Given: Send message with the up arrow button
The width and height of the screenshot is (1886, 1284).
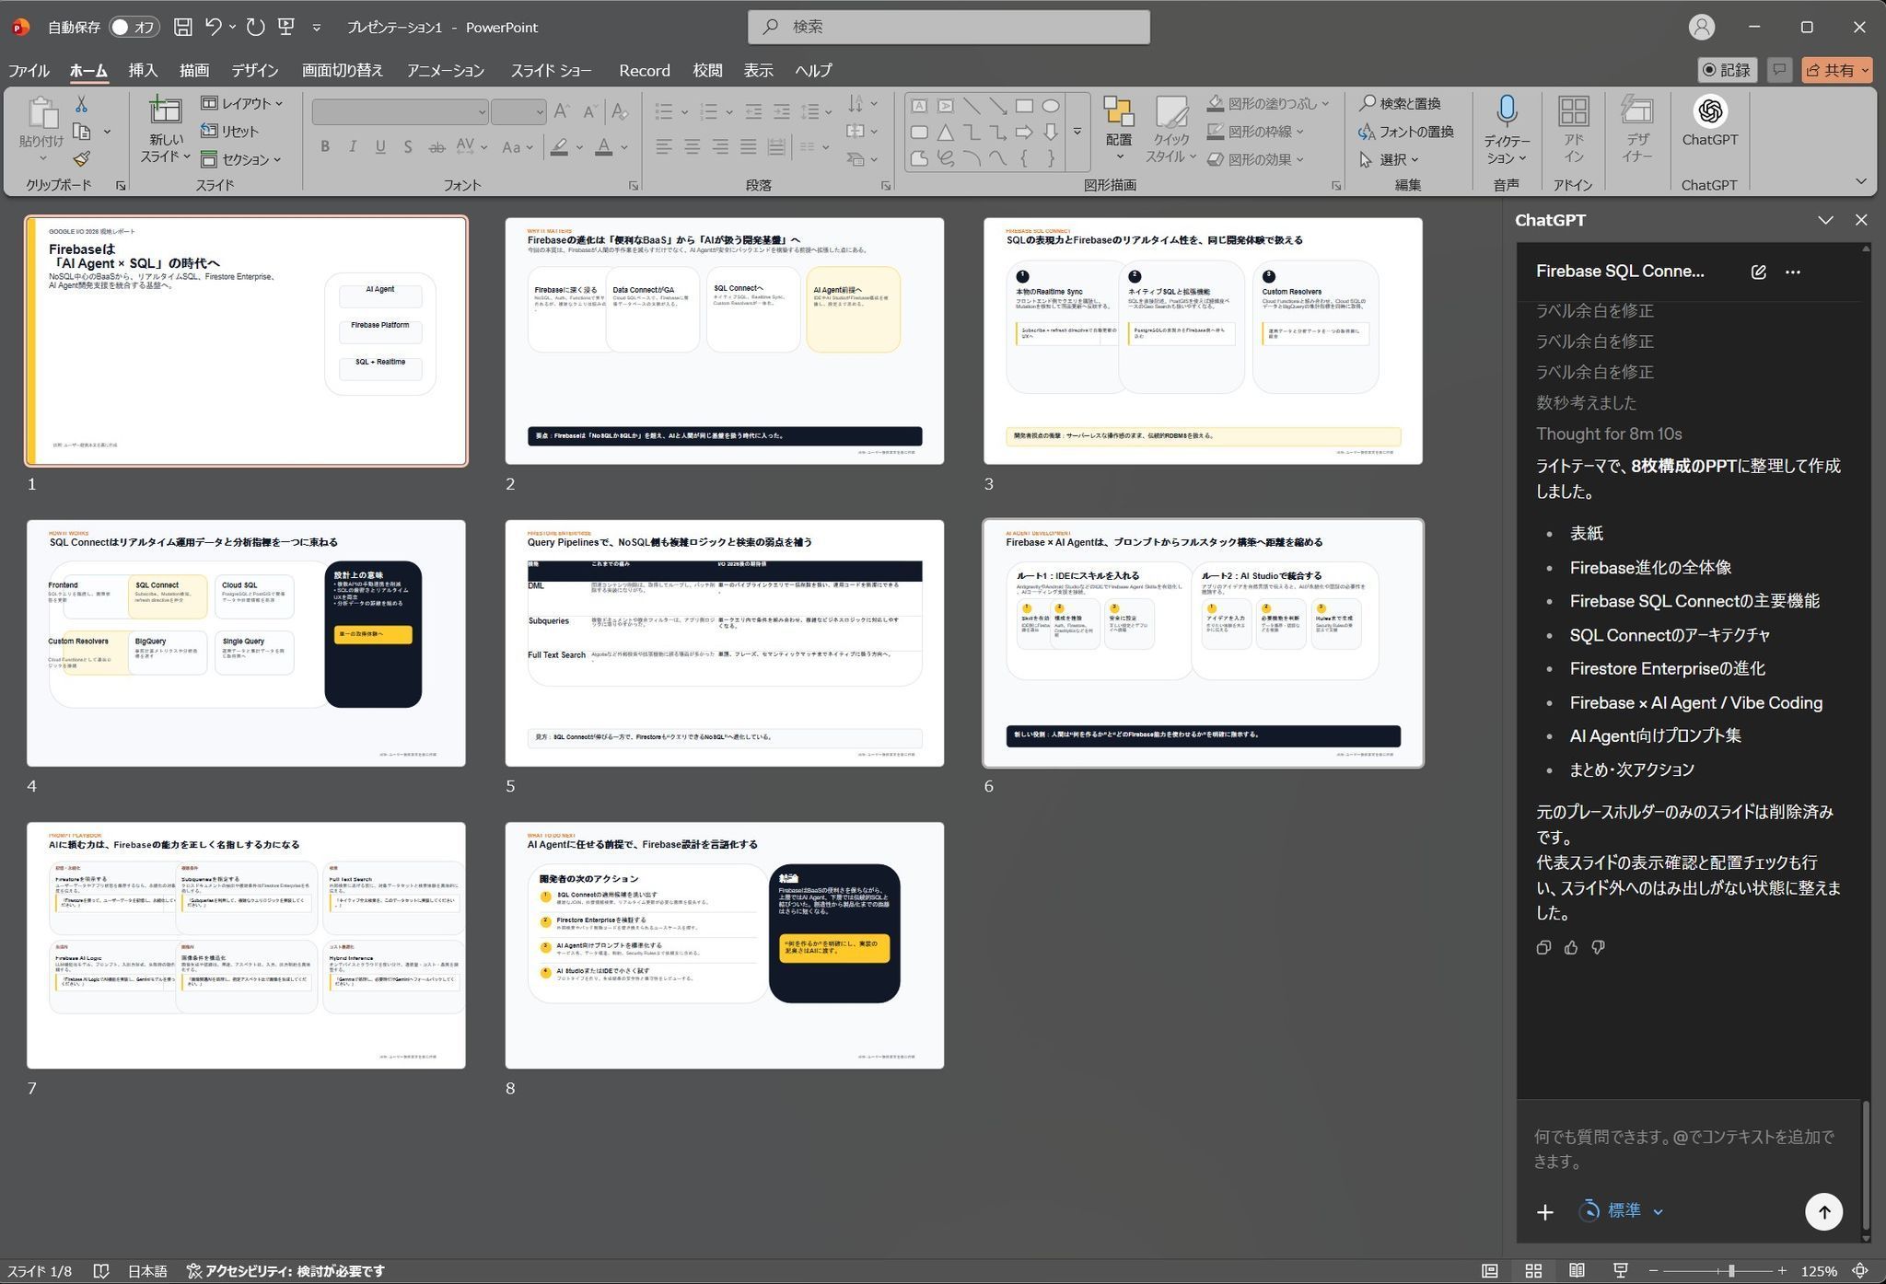Looking at the screenshot, I should coord(1823,1211).
